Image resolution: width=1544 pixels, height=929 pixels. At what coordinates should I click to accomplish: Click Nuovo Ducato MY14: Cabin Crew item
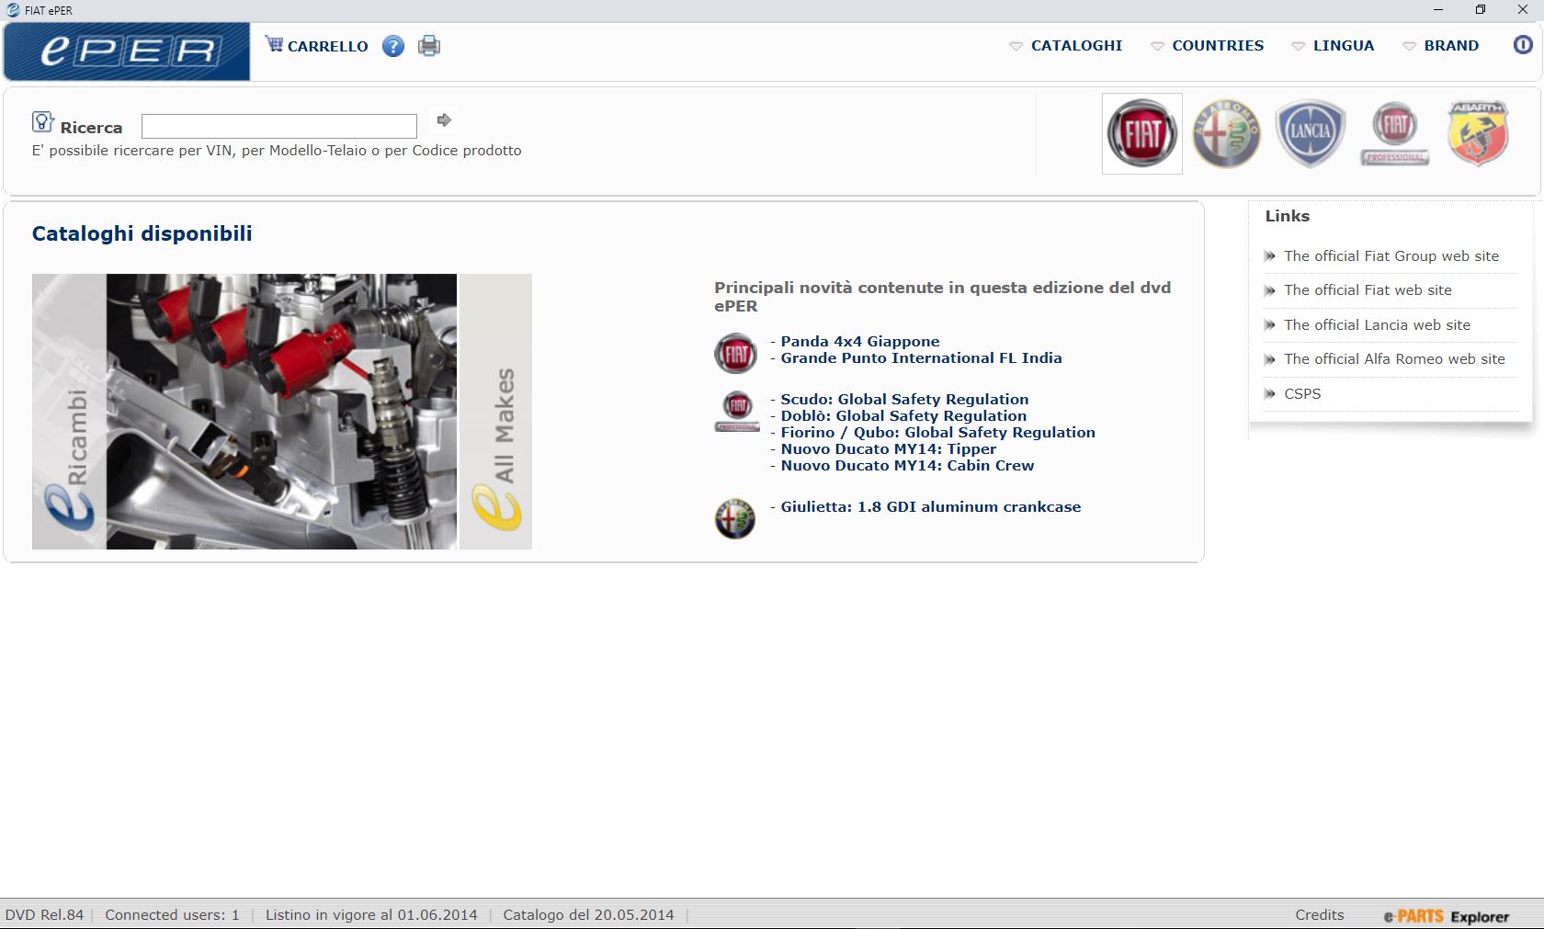[x=907, y=466]
